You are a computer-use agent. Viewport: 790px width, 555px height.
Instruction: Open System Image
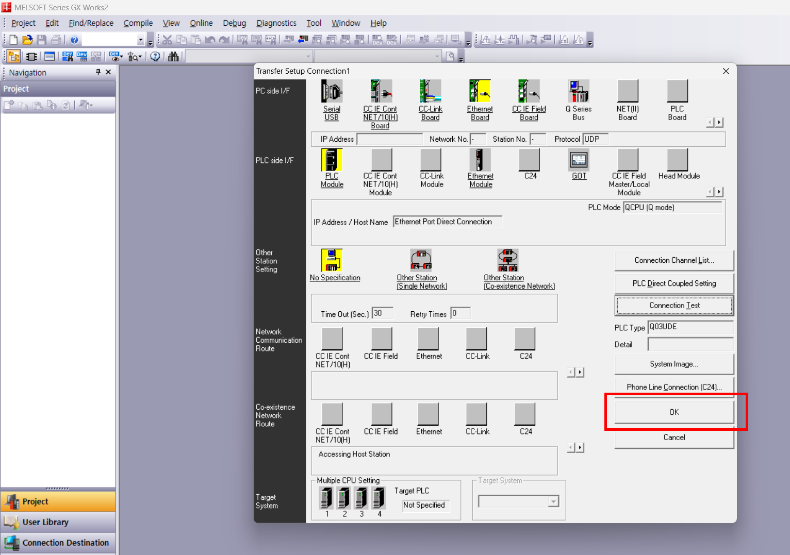[x=674, y=364]
